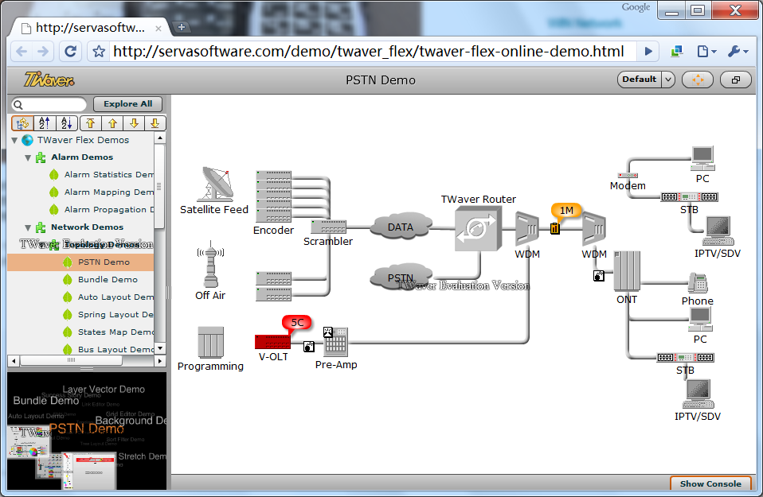Click the tree horizontal scrollbar thumb
This screenshot has width=763, height=497.
pos(71,360)
